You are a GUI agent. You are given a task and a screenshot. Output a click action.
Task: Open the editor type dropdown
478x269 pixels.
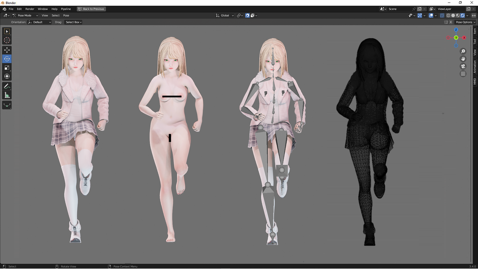(x=6, y=15)
